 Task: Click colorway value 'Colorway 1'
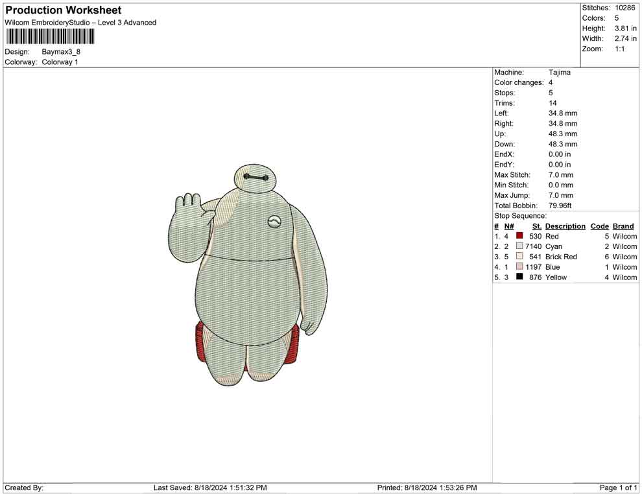click(60, 62)
